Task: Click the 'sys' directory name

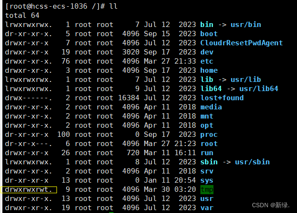Action: 207,181
